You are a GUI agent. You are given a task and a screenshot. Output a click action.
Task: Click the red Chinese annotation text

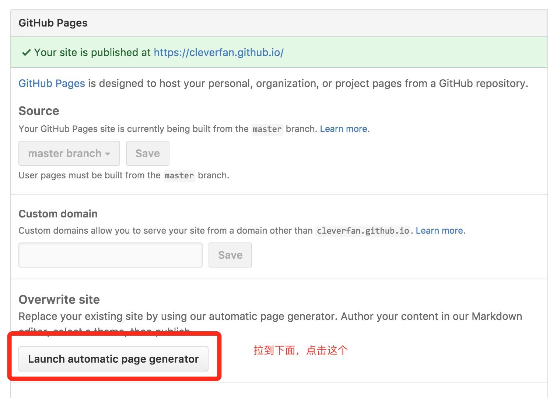pos(300,350)
